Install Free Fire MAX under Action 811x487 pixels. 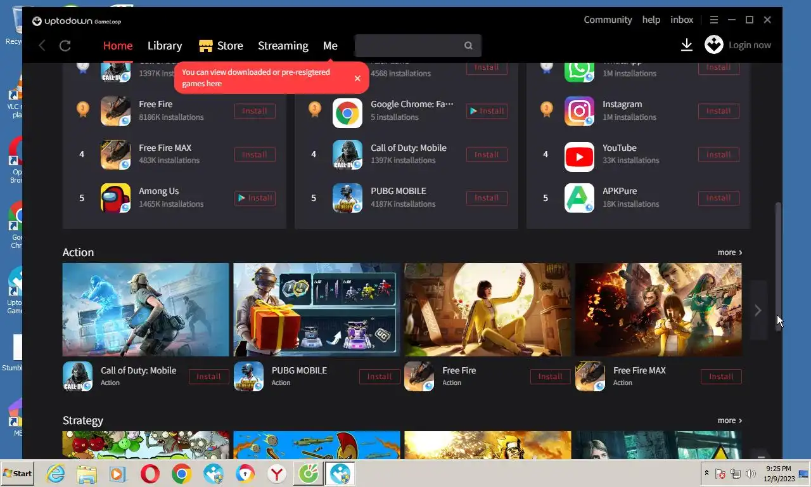click(721, 377)
